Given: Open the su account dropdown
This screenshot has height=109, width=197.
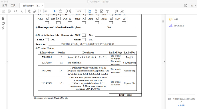Looking at the screenshot, I should click(193, 6).
